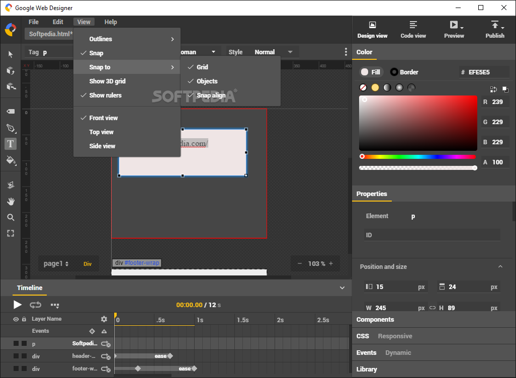The image size is (516, 378).
Task: Zoom in with the plus button
Action: 331,263
